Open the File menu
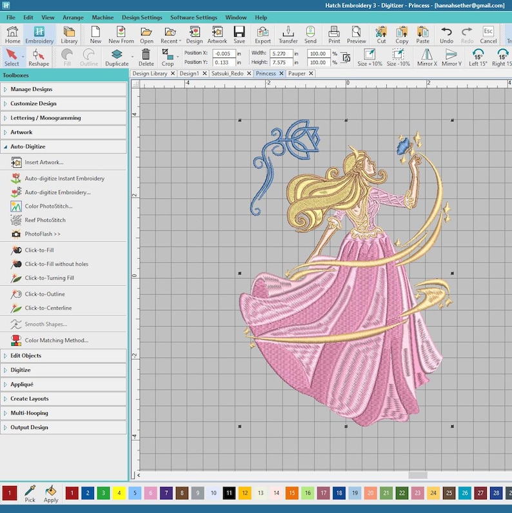Viewport: 512px width, 513px height. pyautogui.click(x=11, y=17)
